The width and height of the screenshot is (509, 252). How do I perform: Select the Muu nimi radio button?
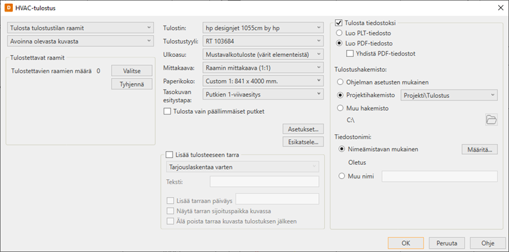[x=341, y=177]
